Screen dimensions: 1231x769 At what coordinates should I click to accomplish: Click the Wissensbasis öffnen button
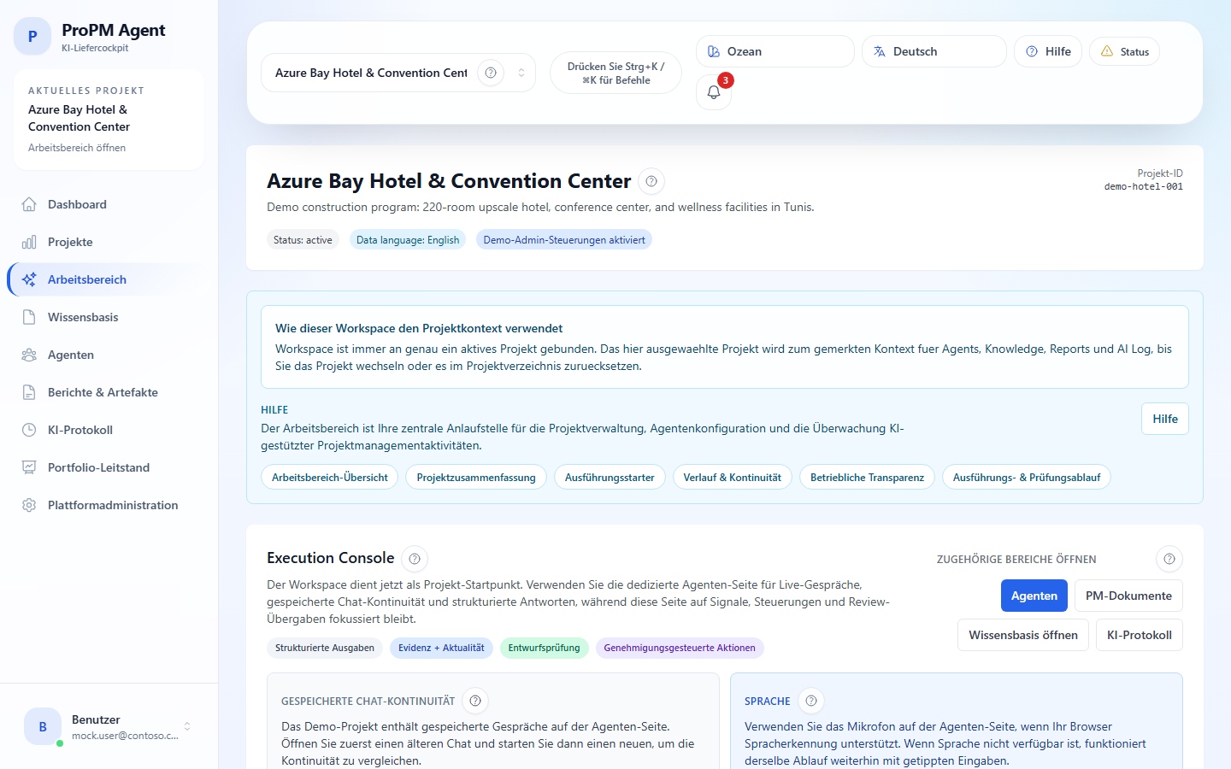[x=1022, y=635]
